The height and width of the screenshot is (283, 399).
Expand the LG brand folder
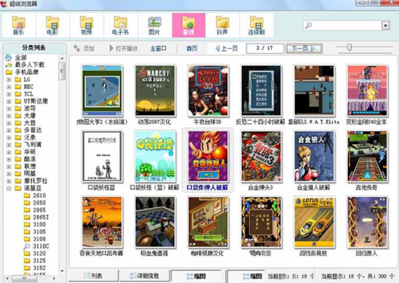tap(9, 80)
